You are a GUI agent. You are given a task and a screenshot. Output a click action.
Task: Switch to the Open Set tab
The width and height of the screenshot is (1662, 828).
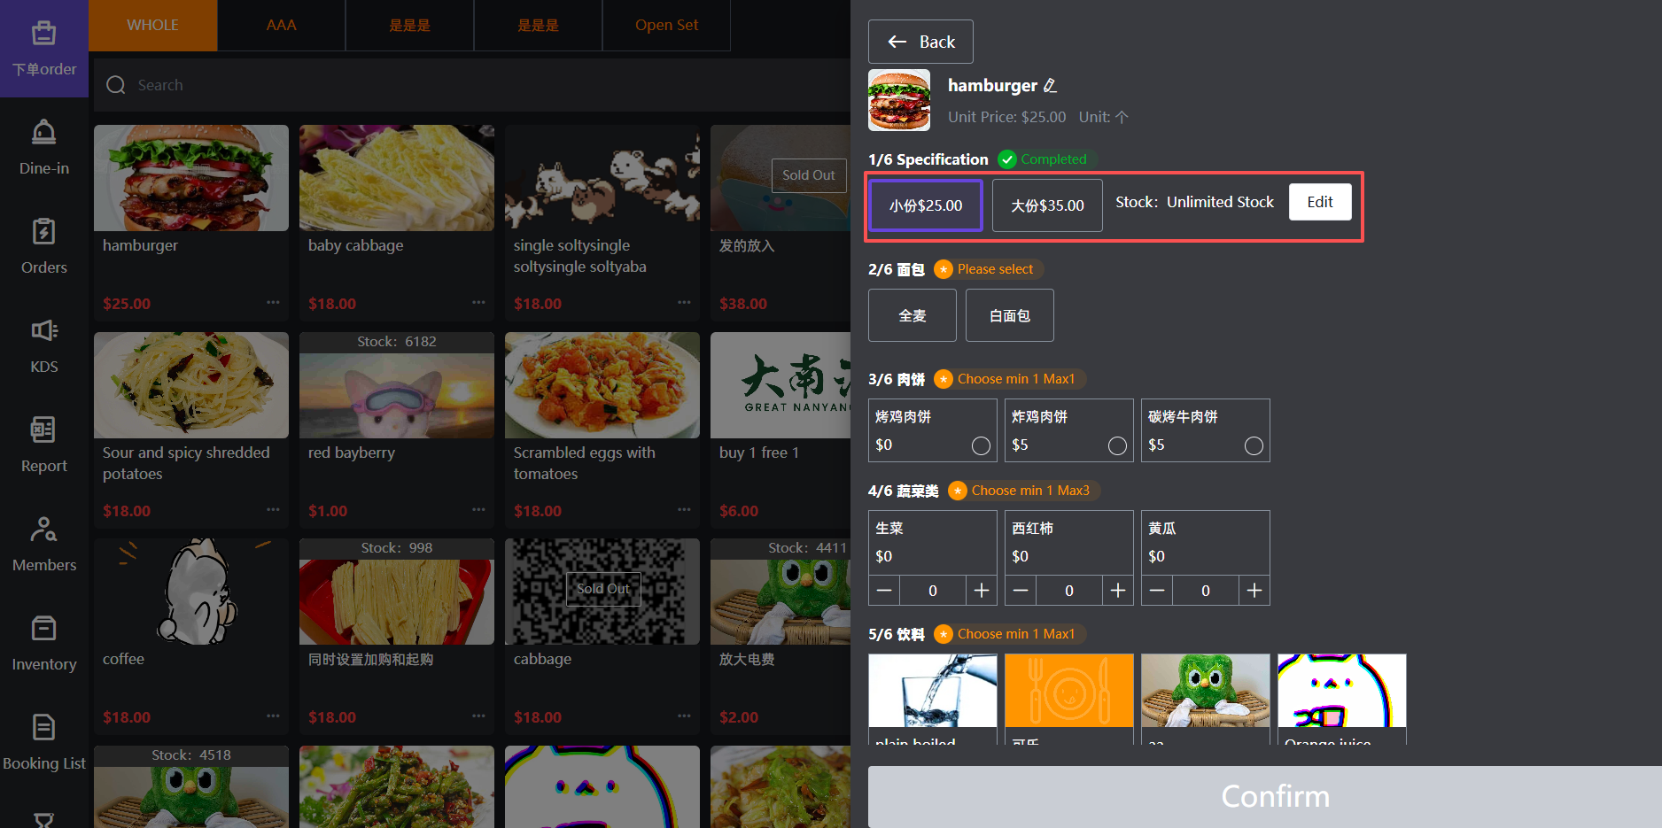(x=666, y=25)
